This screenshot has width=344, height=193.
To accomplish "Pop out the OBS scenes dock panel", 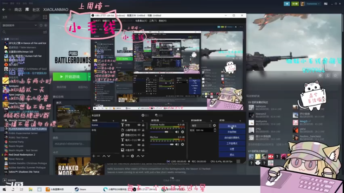I will pyautogui.click(x=114, y=121).
